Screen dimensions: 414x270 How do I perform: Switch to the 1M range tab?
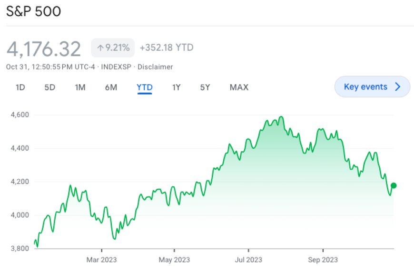click(x=80, y=87)
